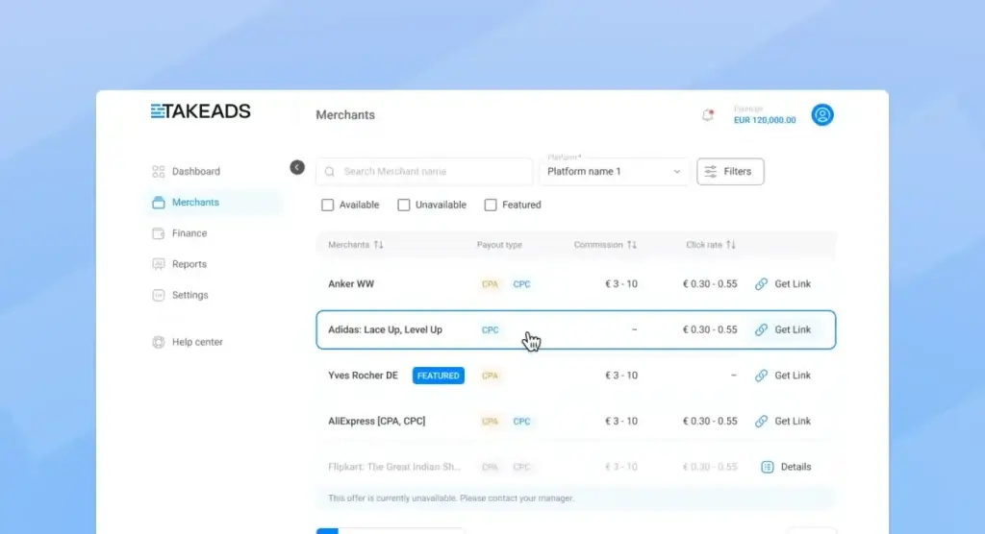Click the Finance wallet icon
The height and width of the screenshot is (534, 985).
[x=159, y=232]
